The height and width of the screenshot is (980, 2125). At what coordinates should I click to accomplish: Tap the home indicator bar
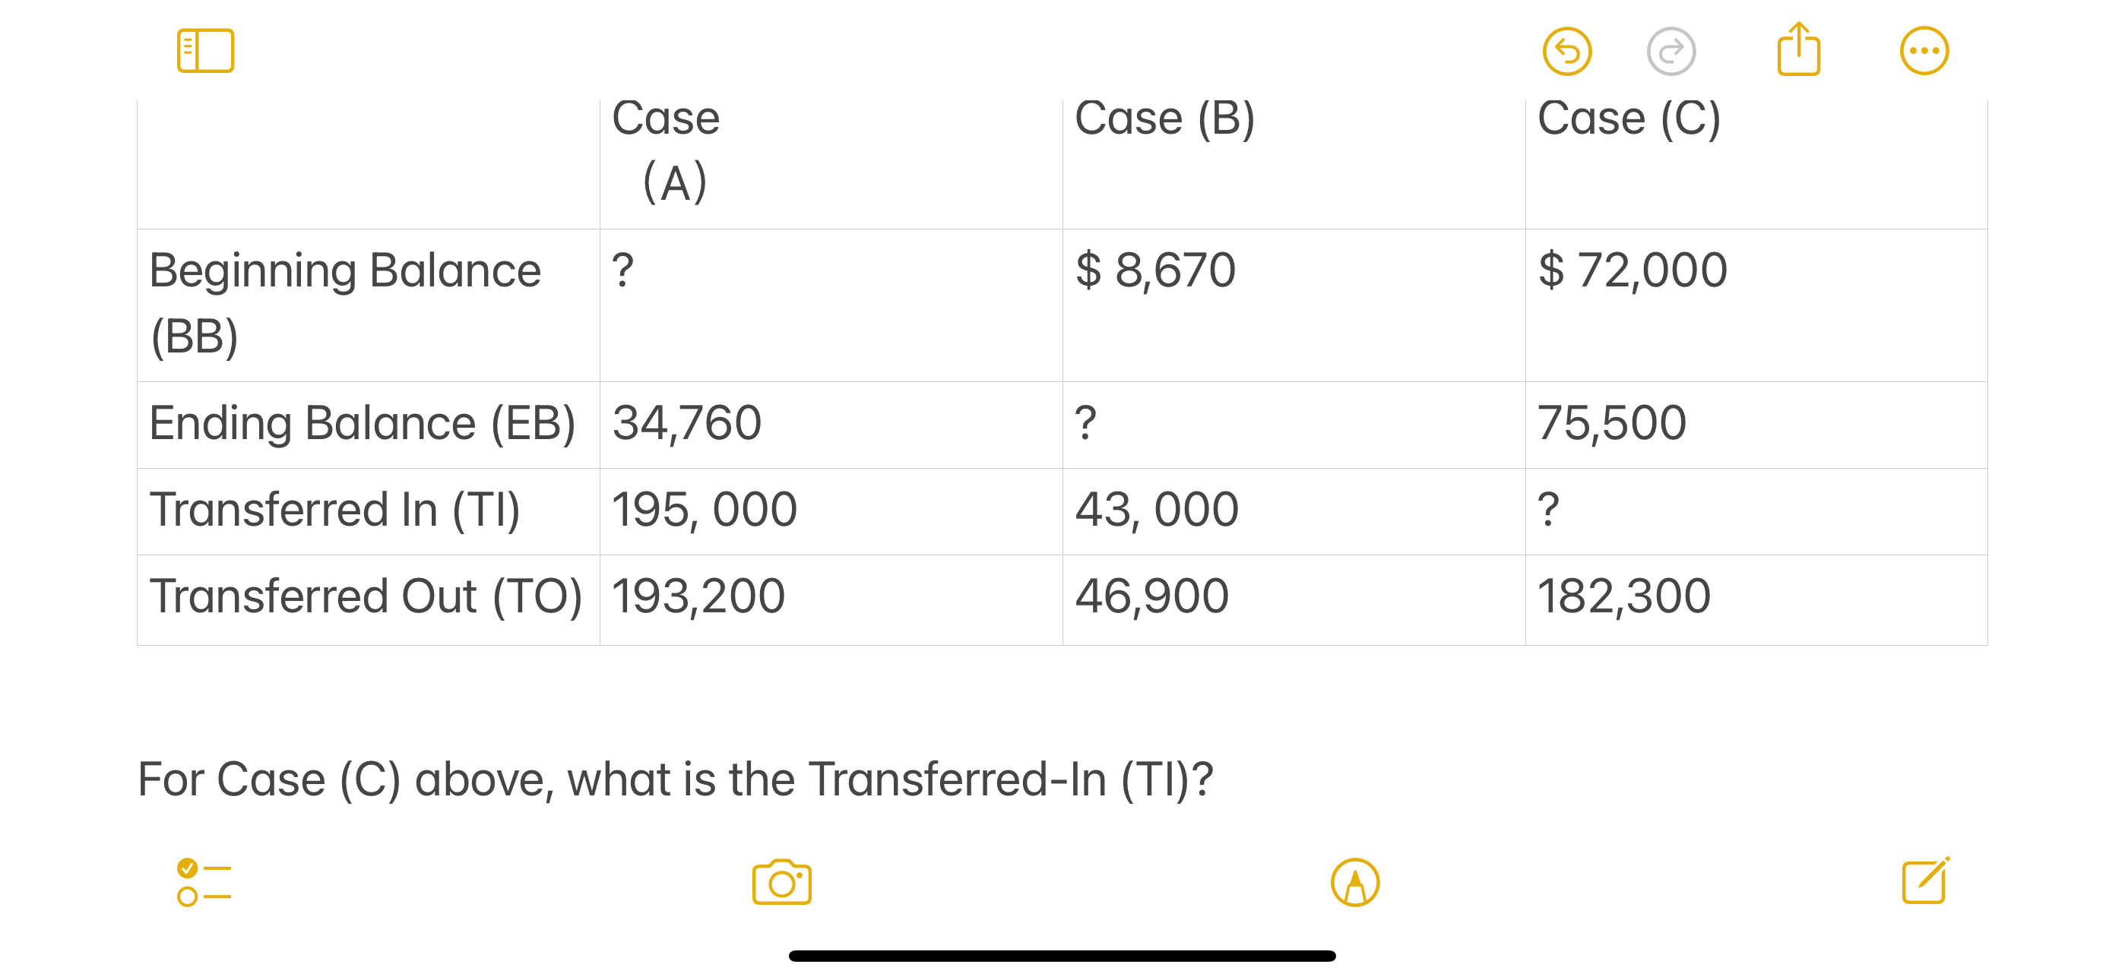1062,955
